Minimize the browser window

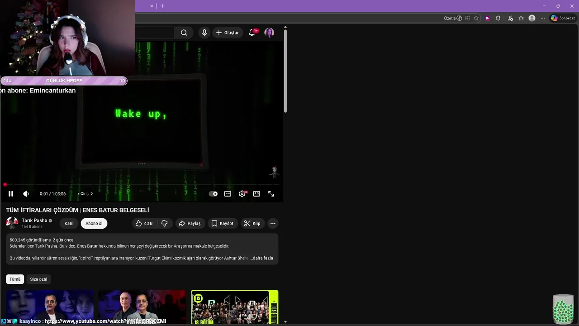tap(544, 6)
